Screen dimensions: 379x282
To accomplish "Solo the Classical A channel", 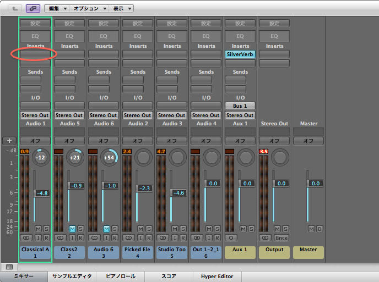I will (x=46, y=229).
